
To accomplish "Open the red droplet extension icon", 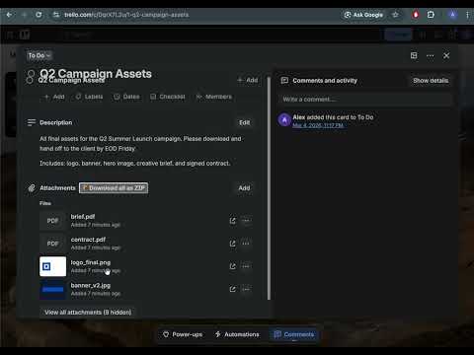I will (x=416, y=15).
